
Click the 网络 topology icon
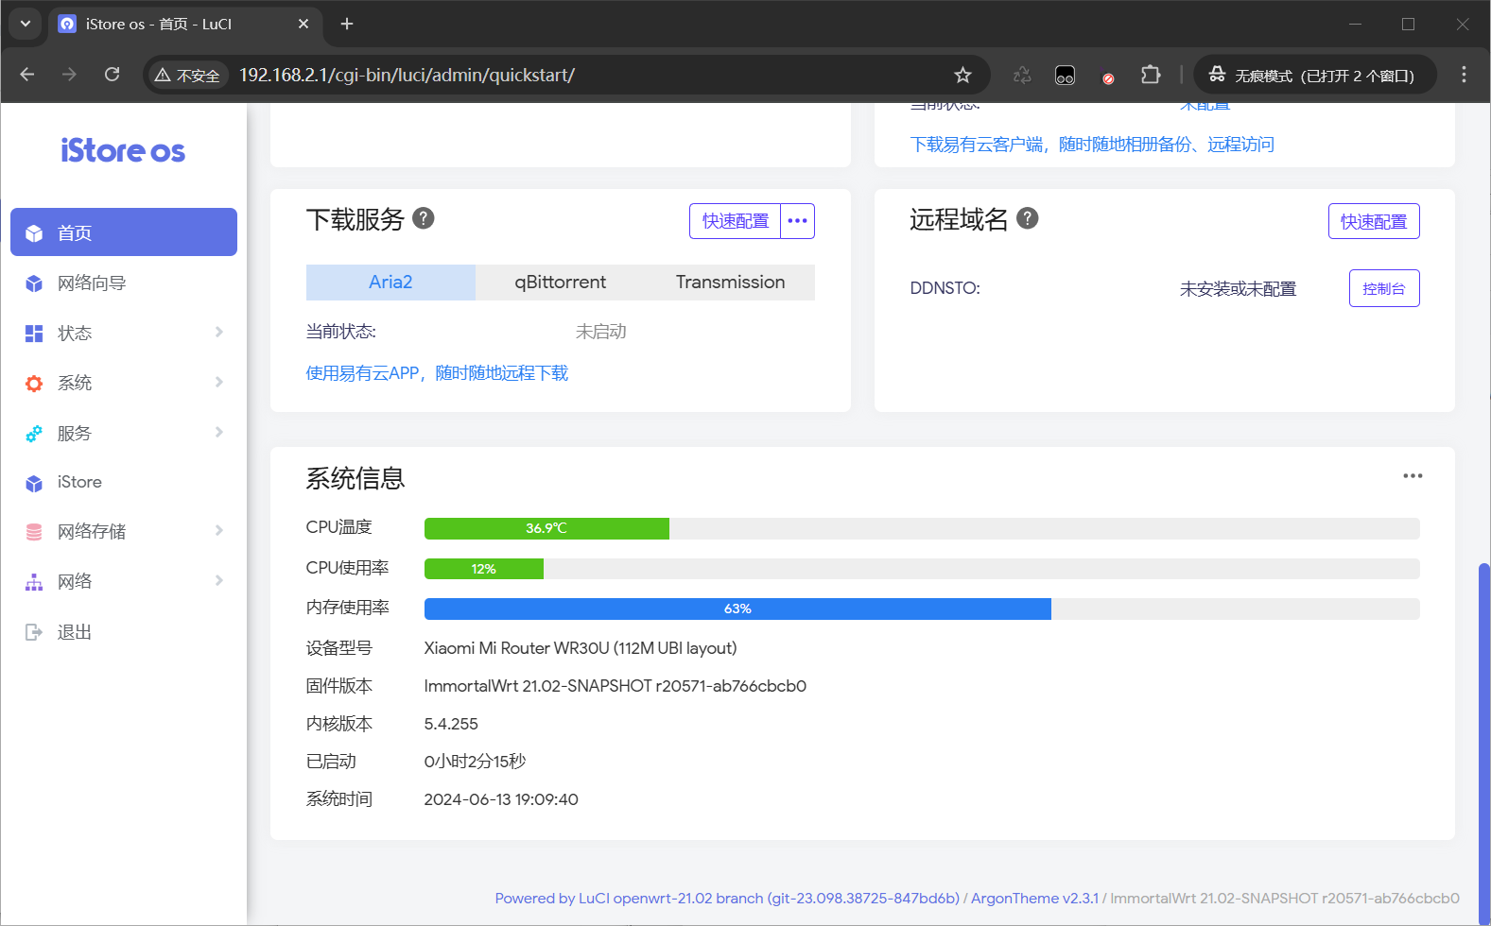(34, 582)
